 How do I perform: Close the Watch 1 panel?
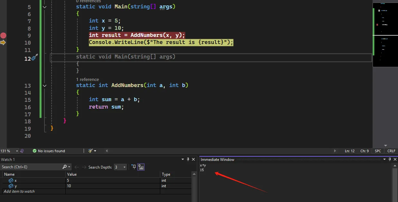tap(193, 159)
